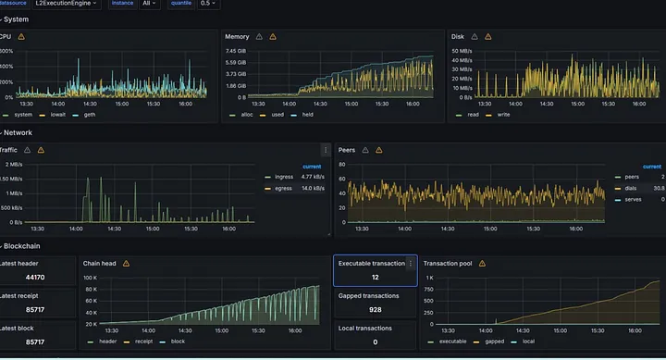Sort Peers legend by current column
The height and width of the screenshot is (360, 666).
(652, 167)
